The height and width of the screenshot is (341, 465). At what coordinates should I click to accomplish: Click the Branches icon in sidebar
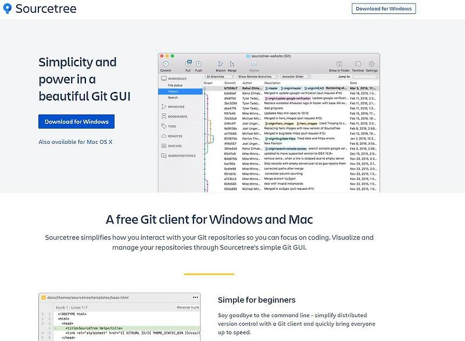(164, 106)
